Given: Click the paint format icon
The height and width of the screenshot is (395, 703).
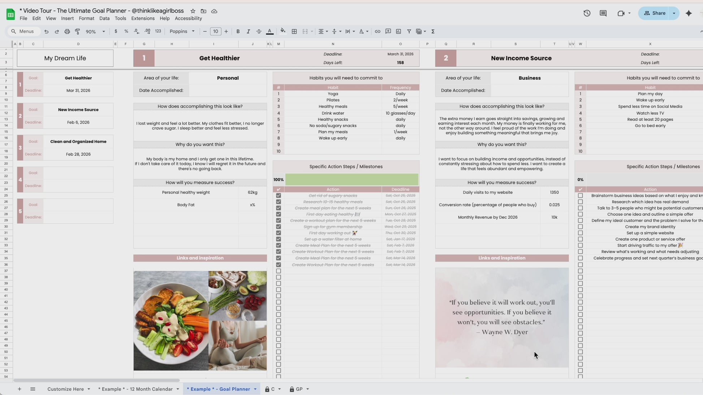Looking at the screenshot, I should point(77,31).
